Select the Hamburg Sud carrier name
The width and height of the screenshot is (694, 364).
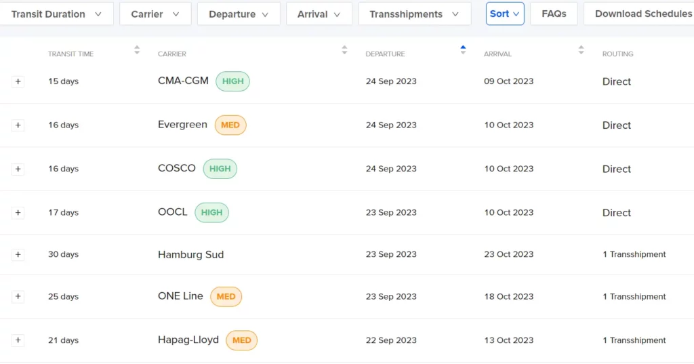pyautogui.click(x=190, y=255)
